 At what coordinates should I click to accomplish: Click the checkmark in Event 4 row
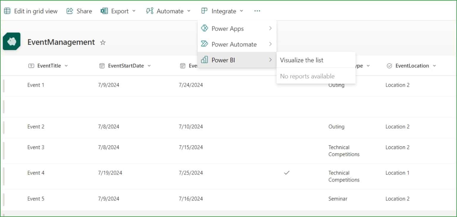[287, 172]
